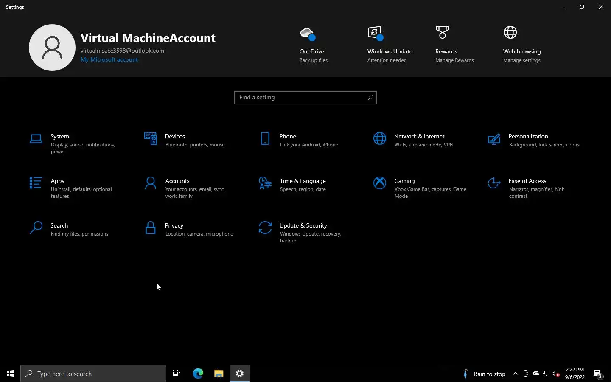
Task: Click 'Speech, region, date' description
Action: coord(303,189)
